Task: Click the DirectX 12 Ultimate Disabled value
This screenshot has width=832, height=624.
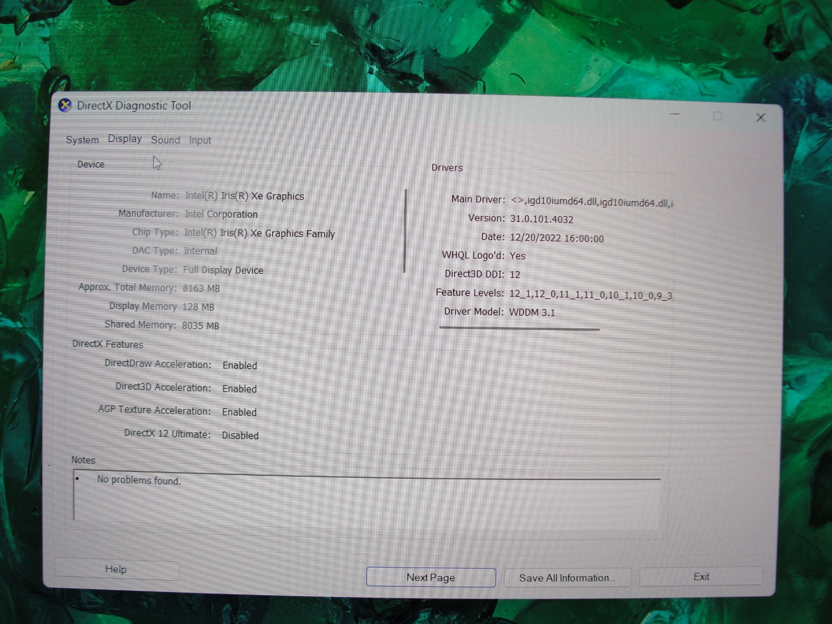Action: click(x=240, y=436)
